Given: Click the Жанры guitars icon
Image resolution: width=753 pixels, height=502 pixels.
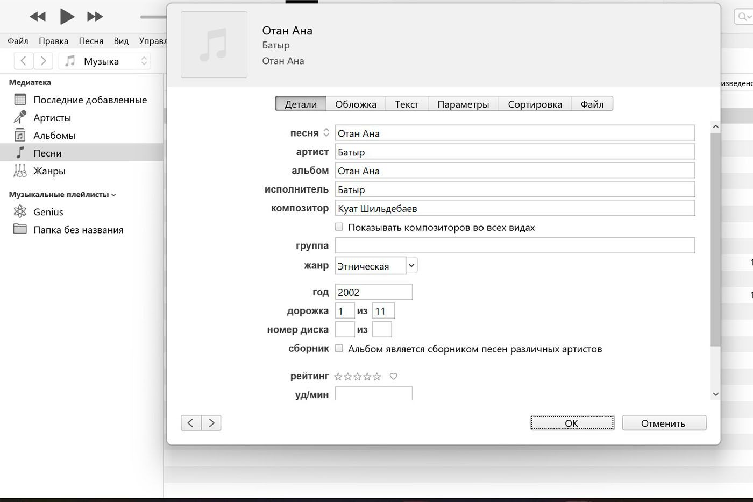Looking at the screenshot, I should coord(20,171).
